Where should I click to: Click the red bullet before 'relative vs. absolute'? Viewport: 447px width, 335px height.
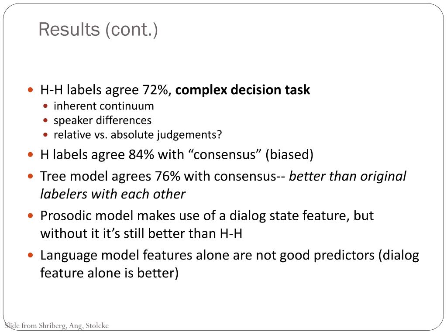tap(45, 135)
